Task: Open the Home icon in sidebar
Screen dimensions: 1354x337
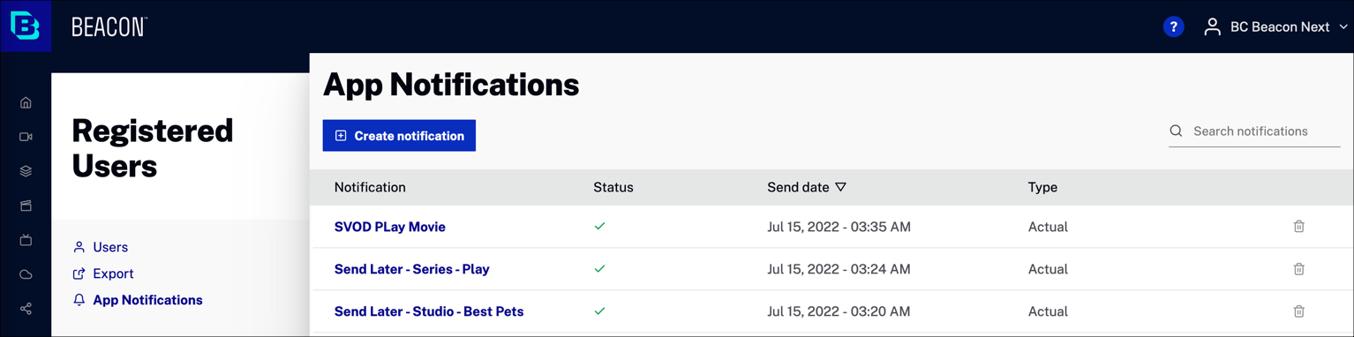Action: click(x=26, y=102)
